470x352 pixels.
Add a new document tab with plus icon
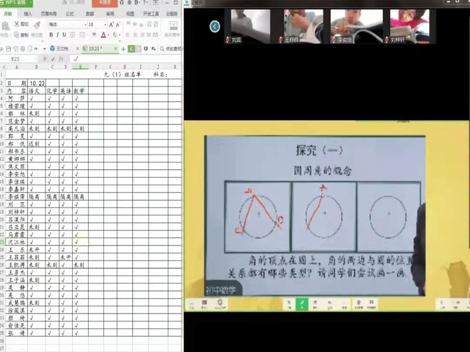point(123,49)
